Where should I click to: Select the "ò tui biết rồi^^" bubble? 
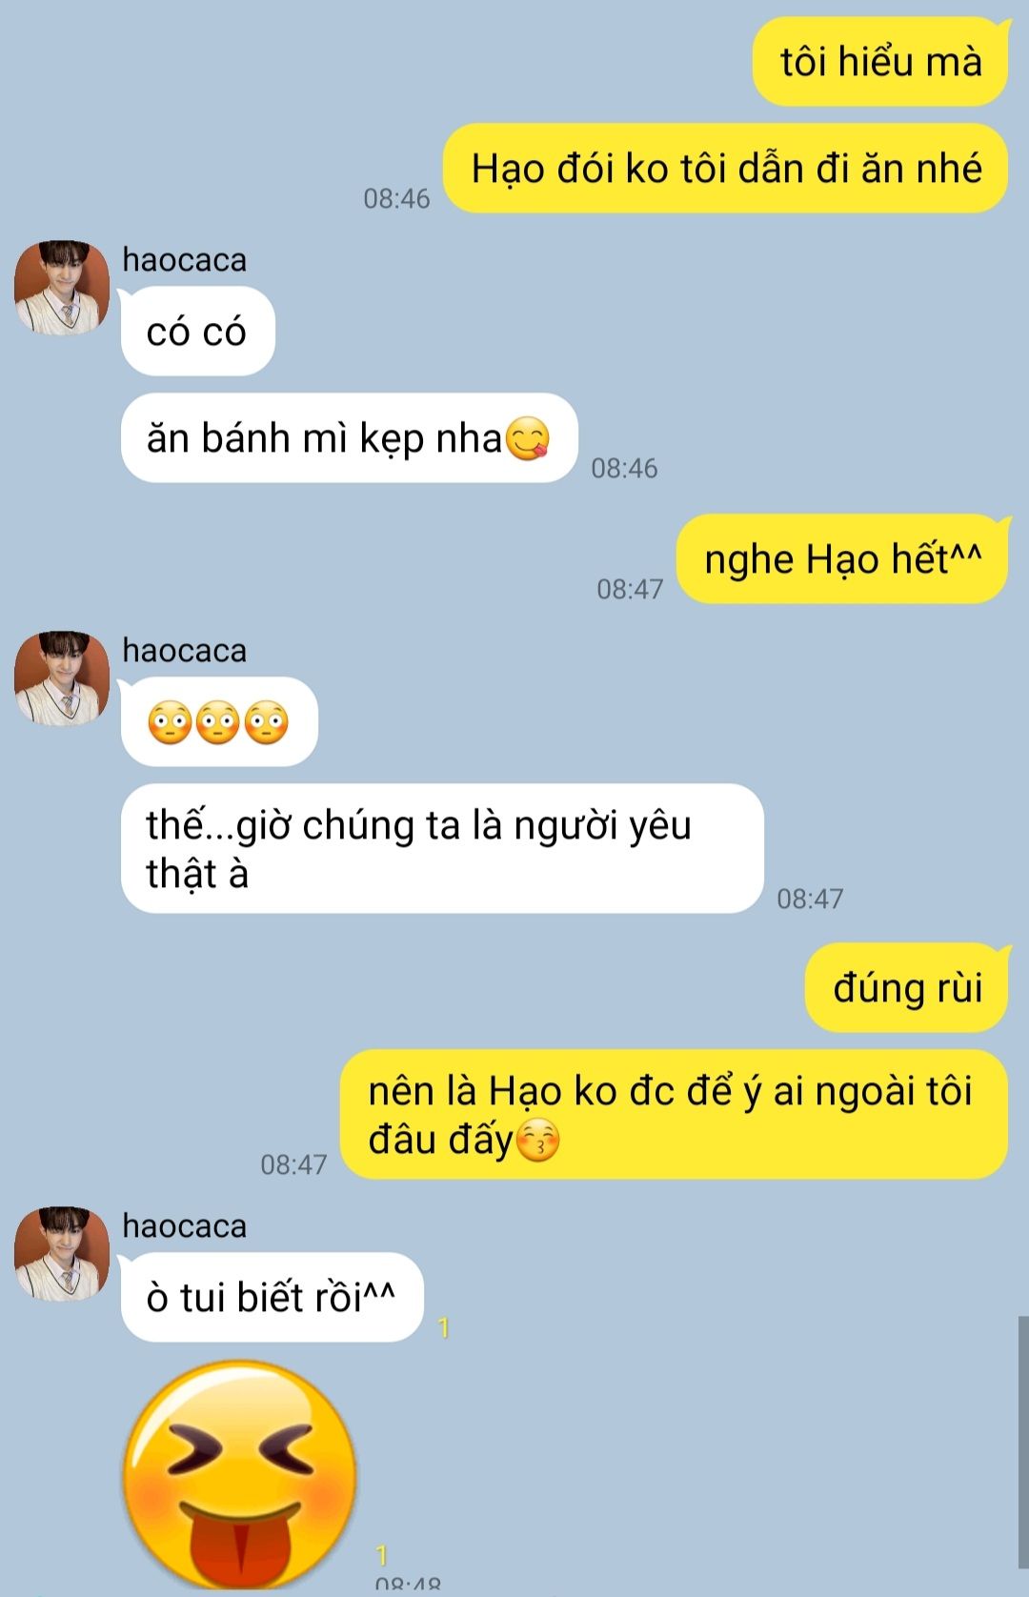coord(272,1297)
